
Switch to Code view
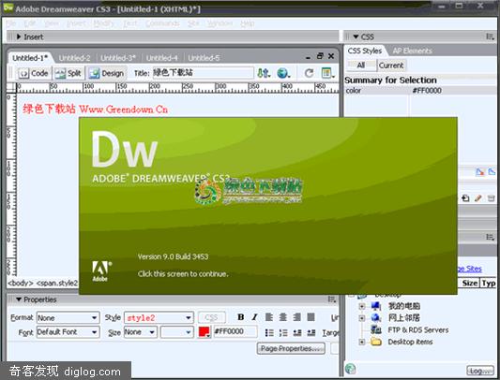tap(33, 74)
